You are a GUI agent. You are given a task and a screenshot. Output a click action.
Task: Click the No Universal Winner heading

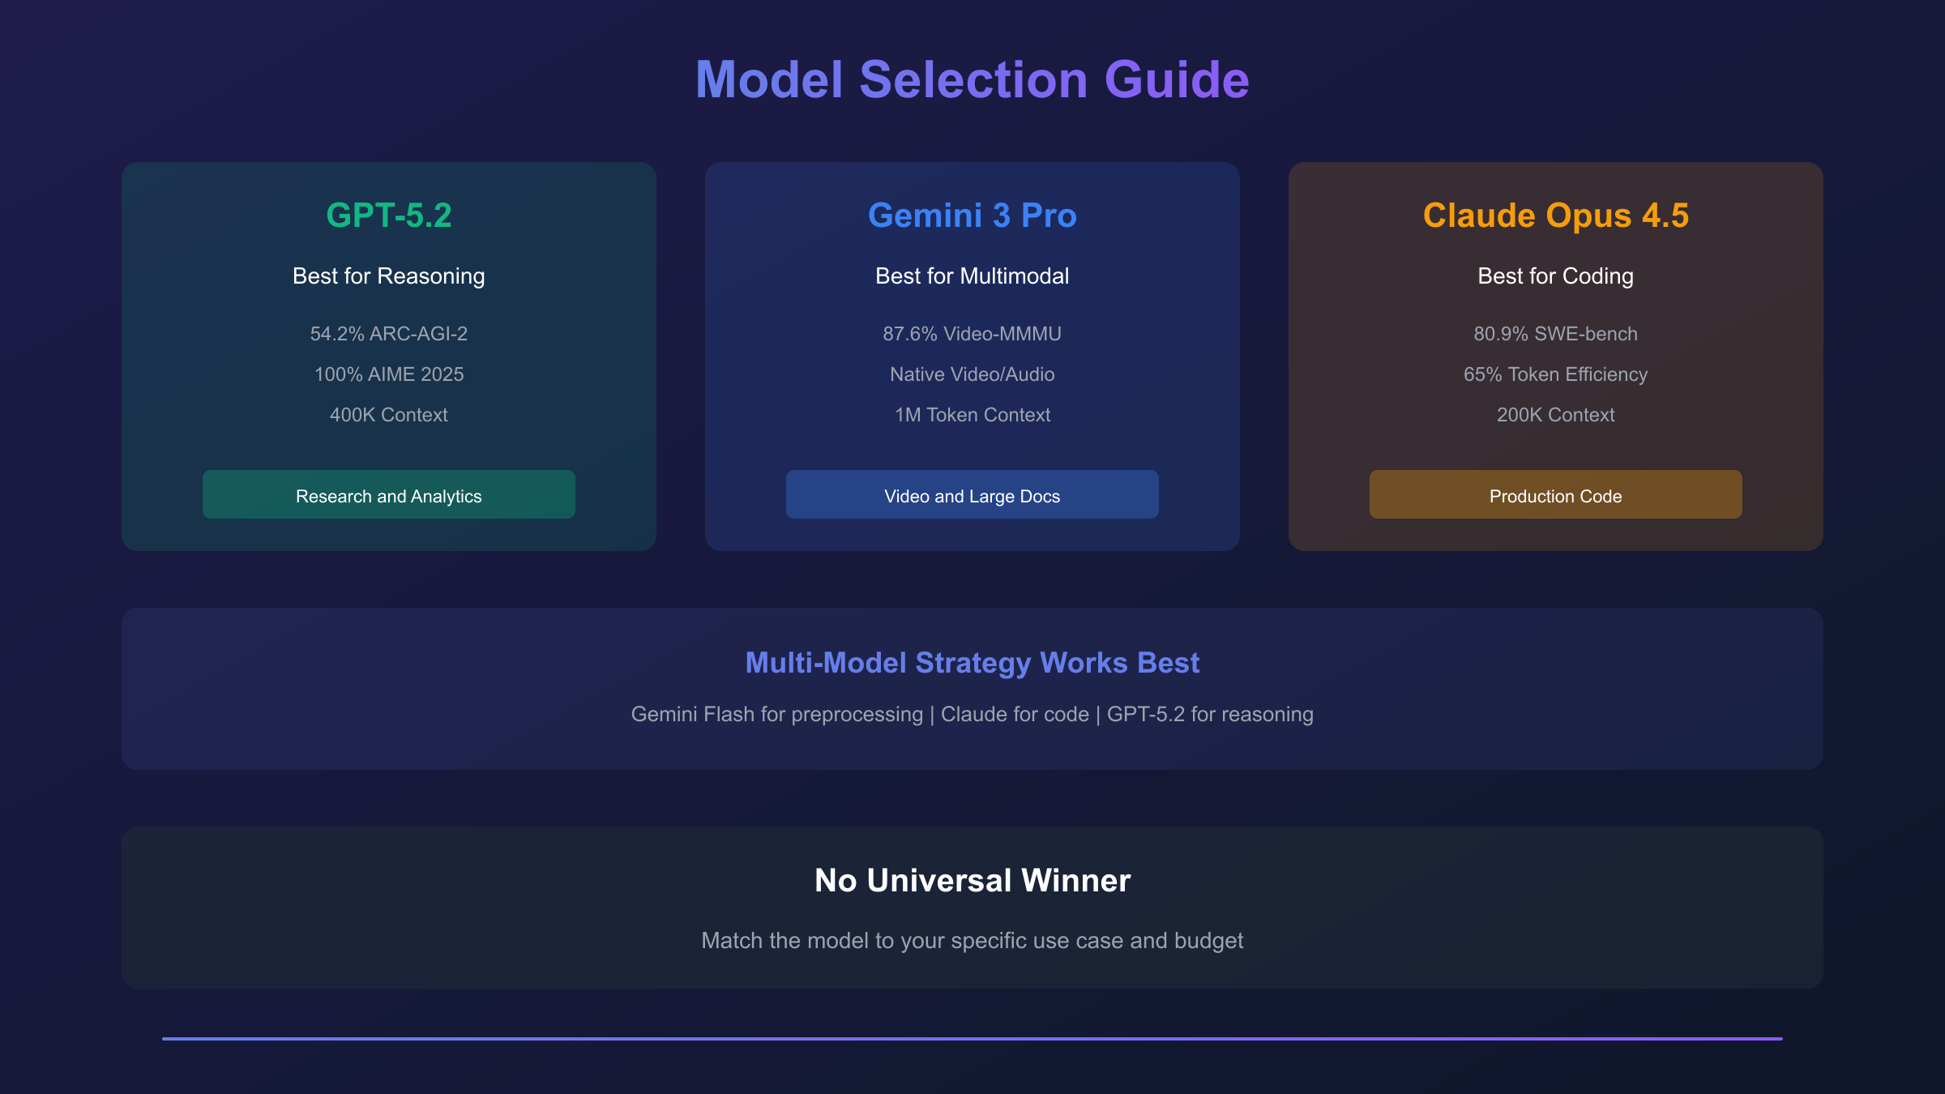coord(972,881)
